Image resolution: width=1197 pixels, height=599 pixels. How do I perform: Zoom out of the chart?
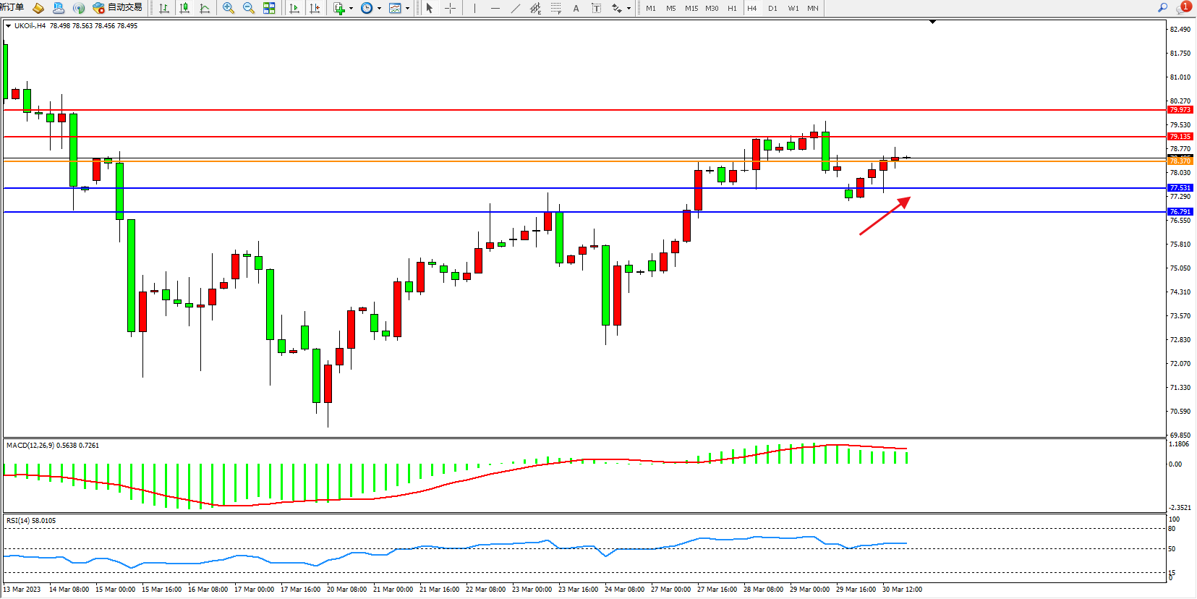click(249, 8)
